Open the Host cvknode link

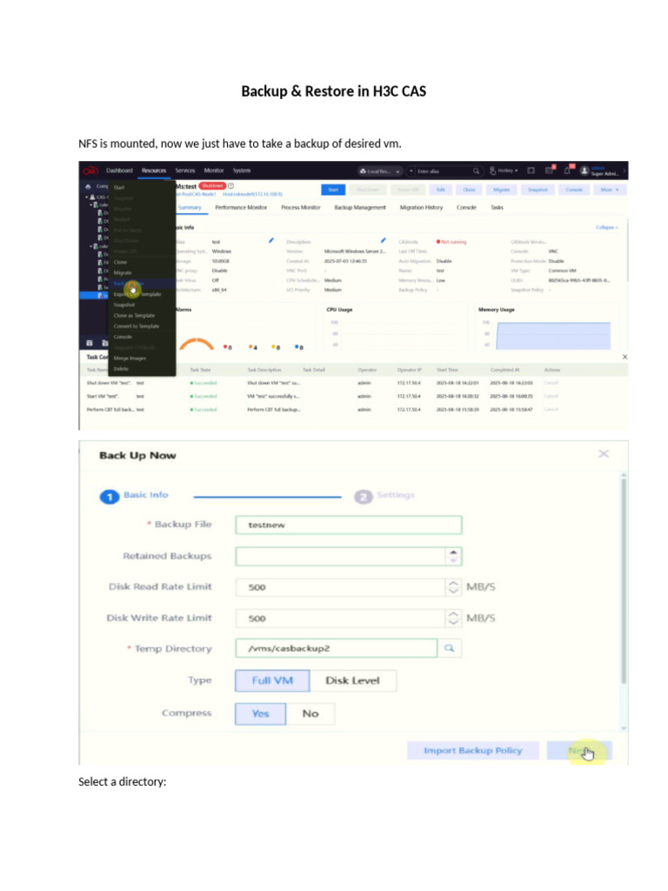coord(252,194)
